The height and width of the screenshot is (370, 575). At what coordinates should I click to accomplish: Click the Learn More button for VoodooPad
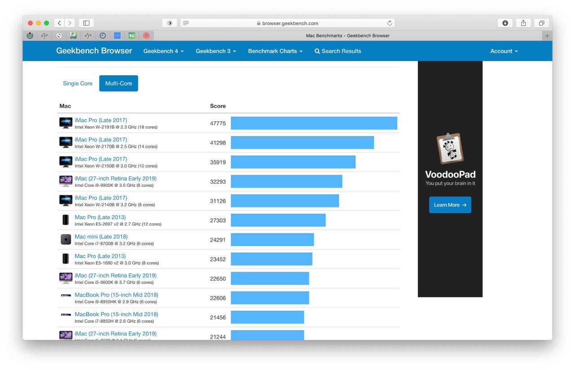(450, 204)
